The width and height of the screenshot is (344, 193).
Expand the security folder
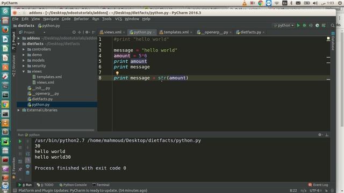pyautogui.click(x=24, y=66)
